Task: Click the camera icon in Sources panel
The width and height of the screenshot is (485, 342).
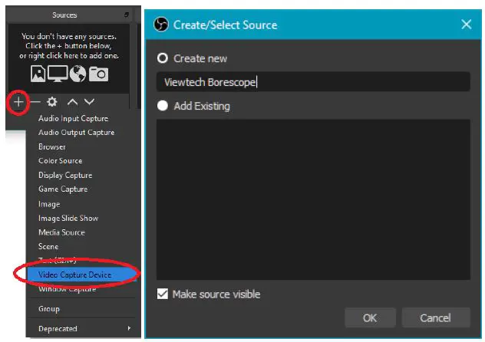Action: point(97,74)
